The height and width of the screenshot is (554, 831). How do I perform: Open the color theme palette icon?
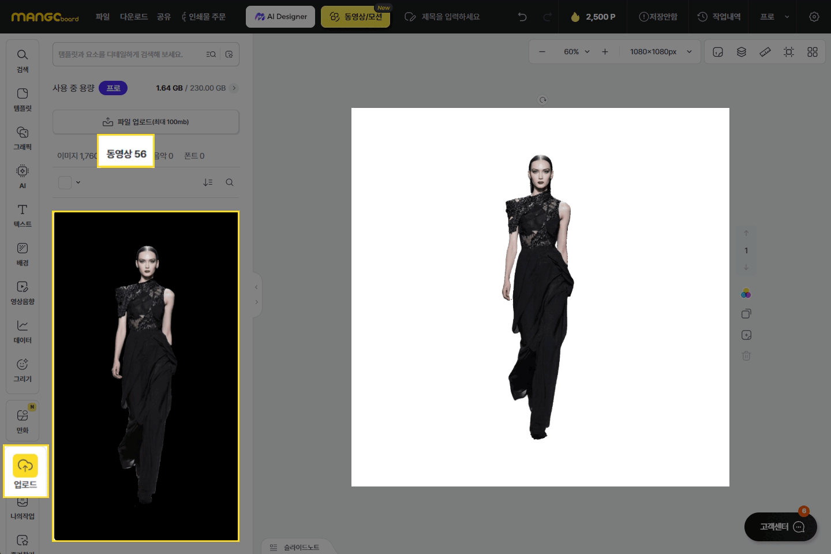pyautogui.click(x=746, y=293)
